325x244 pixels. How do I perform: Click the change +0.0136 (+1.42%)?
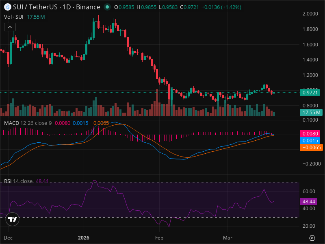coord(221,7)
